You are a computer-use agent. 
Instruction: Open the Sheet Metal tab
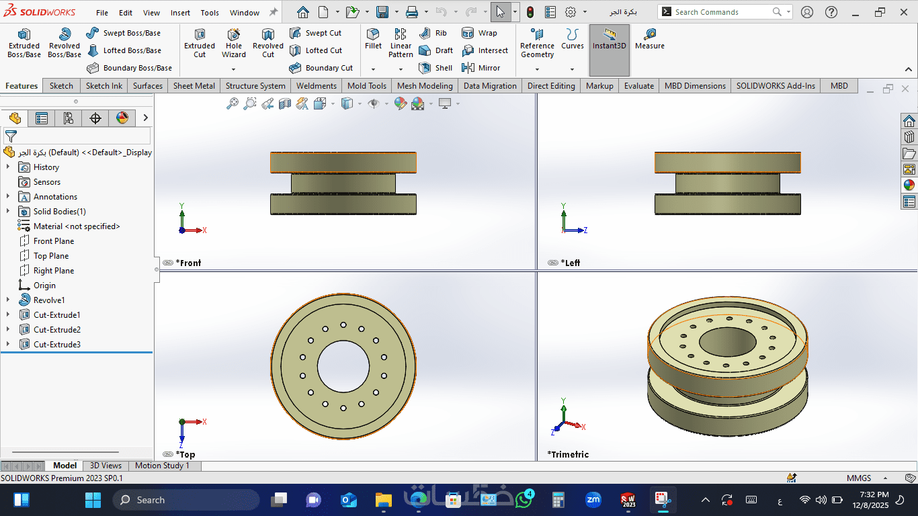click(x=194, y=86)
